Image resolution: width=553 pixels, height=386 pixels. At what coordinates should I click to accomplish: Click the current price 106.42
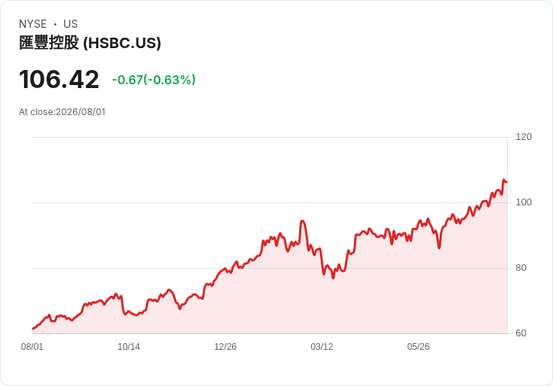[x=59, y=80]
